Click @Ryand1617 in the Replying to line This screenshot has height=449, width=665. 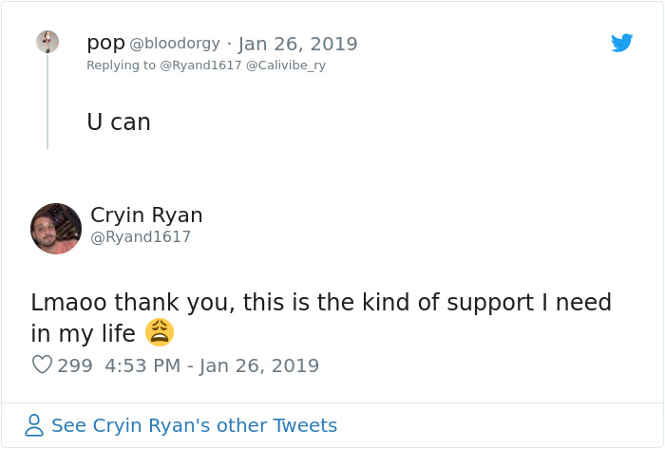tap(200, 65)
